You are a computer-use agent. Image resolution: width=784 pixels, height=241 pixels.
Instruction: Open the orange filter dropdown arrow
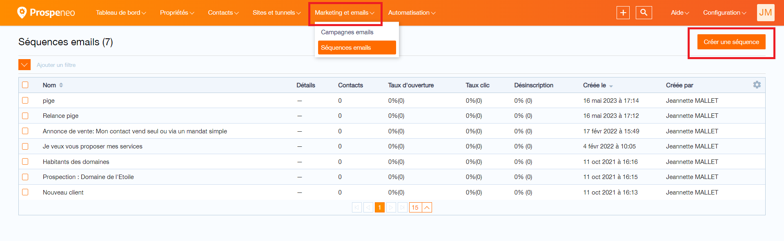click(x=24, y=65)
